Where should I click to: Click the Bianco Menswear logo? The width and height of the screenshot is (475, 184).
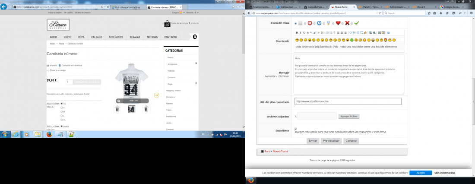tap(58, 25)
